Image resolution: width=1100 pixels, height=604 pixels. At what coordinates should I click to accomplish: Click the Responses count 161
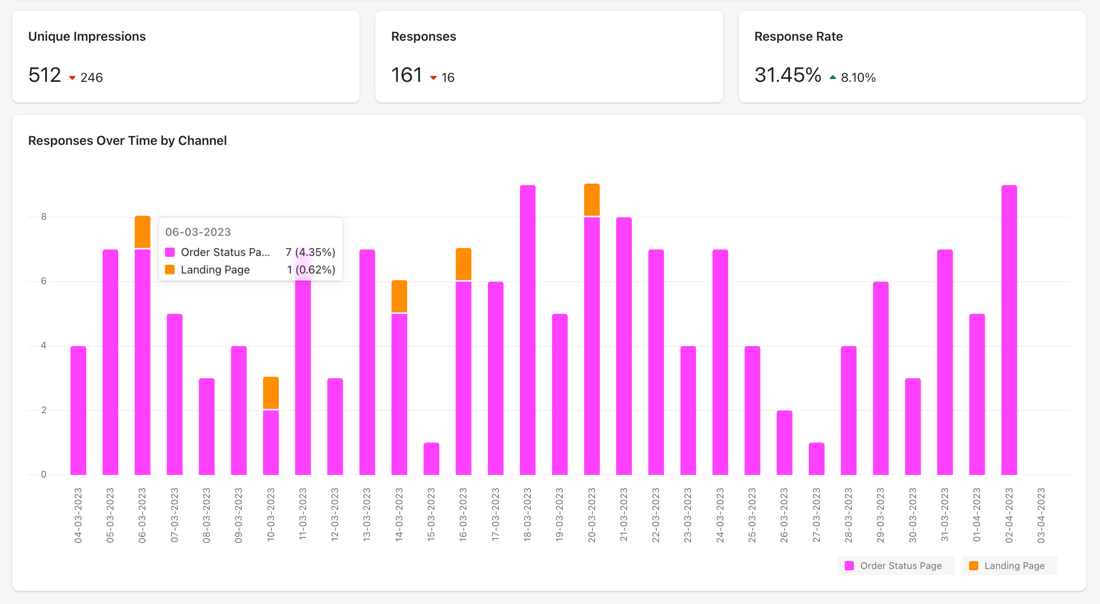[x=406, y=75]
